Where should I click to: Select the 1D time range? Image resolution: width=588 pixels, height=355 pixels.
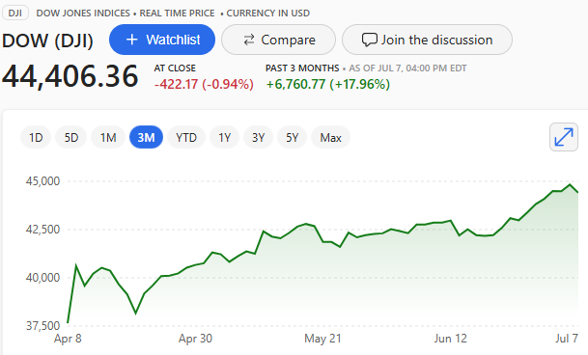(x=36, y=138)
